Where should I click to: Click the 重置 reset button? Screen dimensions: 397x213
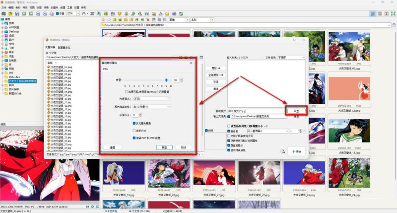click(113, 147)
